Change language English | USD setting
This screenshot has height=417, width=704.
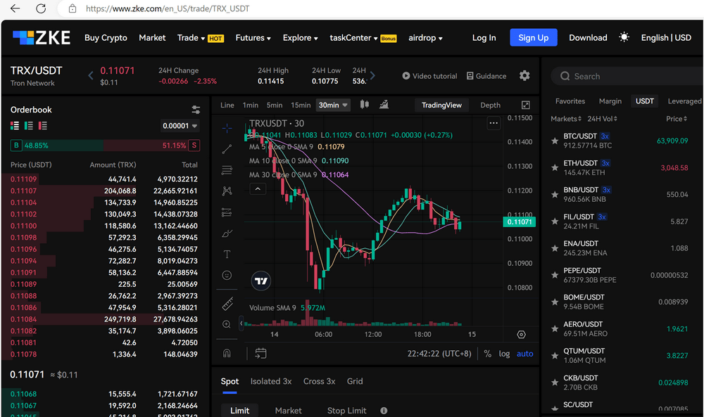coord(666,38)
